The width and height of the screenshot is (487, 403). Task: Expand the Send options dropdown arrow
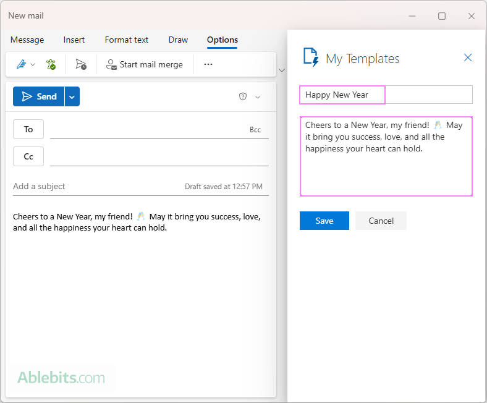pos(72,96)
